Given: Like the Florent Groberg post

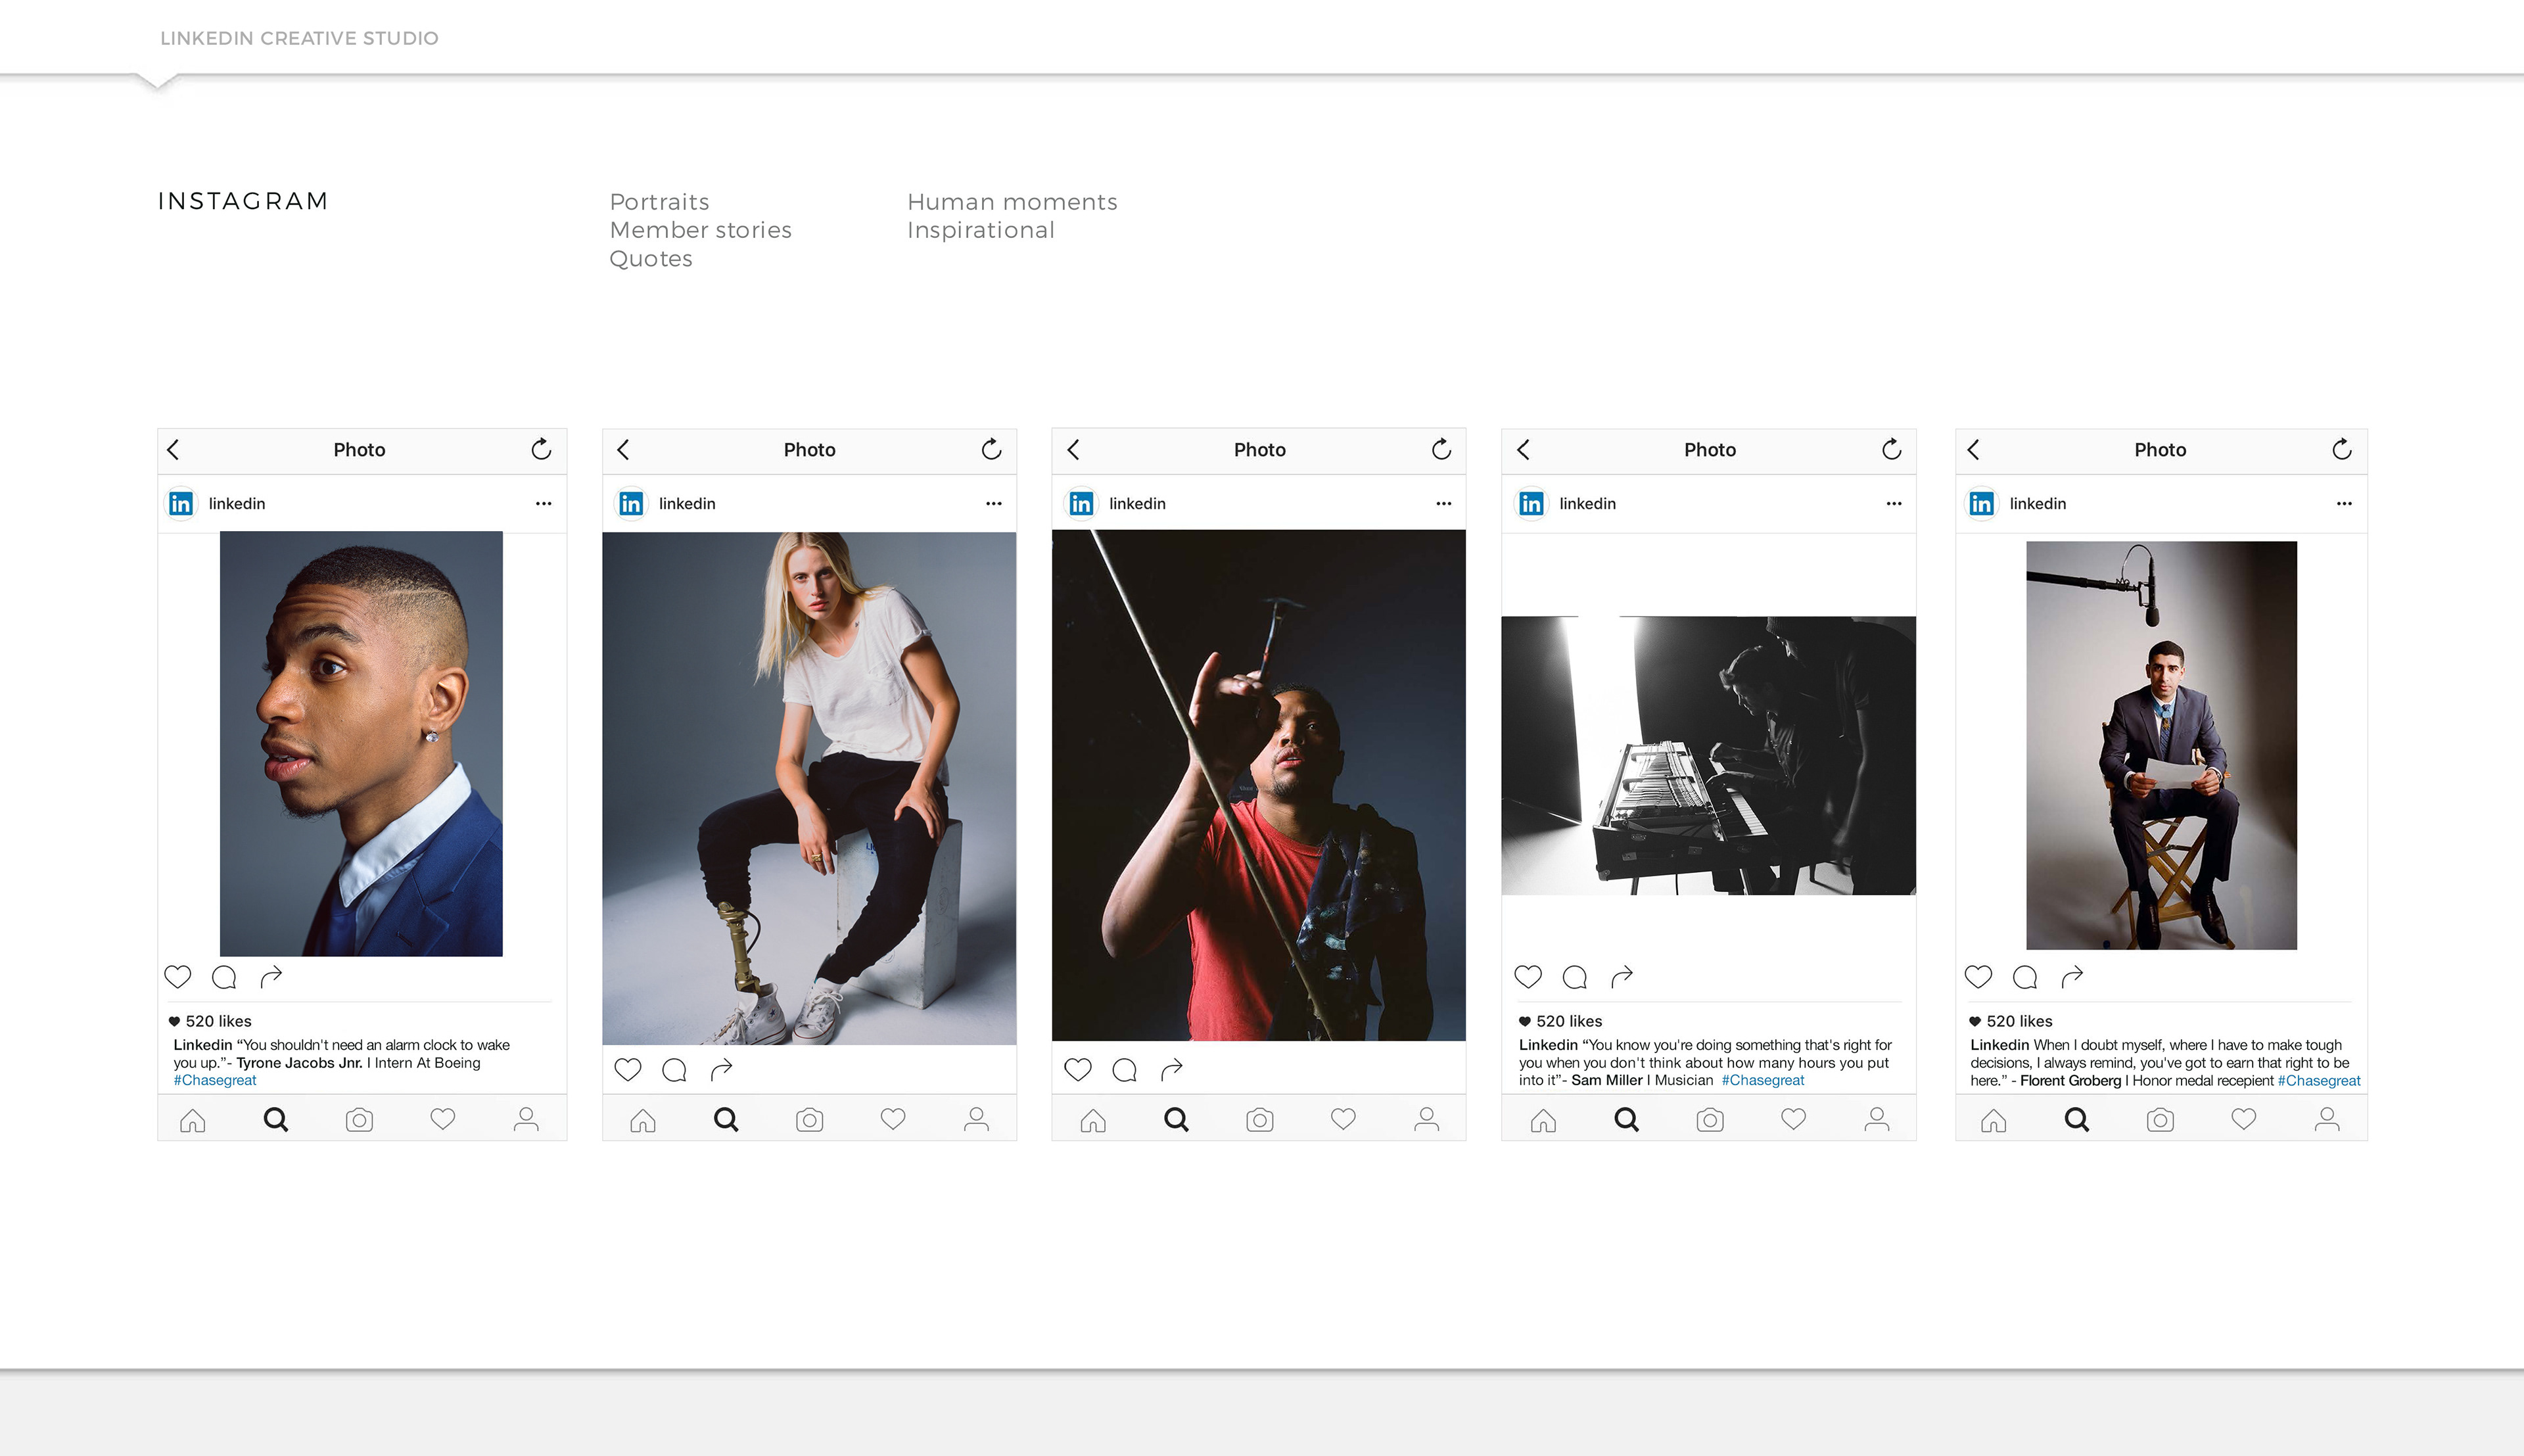Looking at the screenshot, I should pyautogui.click(x=1977, y=977).
